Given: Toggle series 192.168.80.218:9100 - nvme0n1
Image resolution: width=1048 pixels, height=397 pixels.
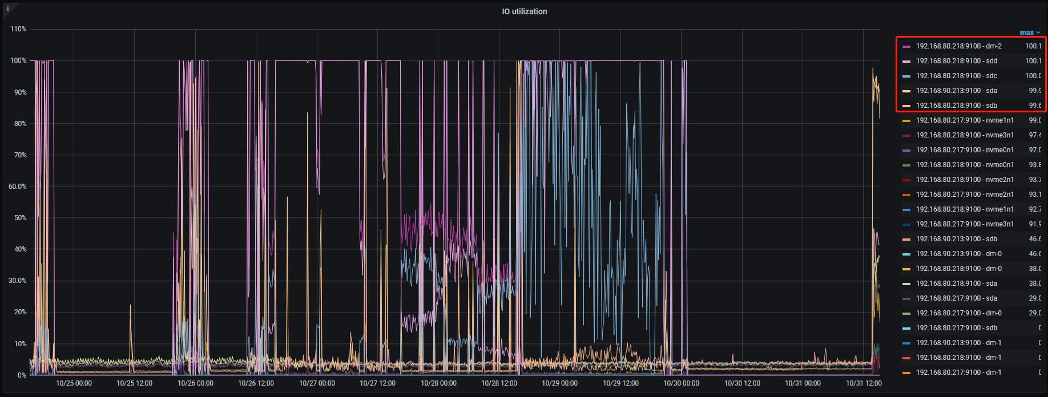Looking at the screenshot, I should point(965,165).
